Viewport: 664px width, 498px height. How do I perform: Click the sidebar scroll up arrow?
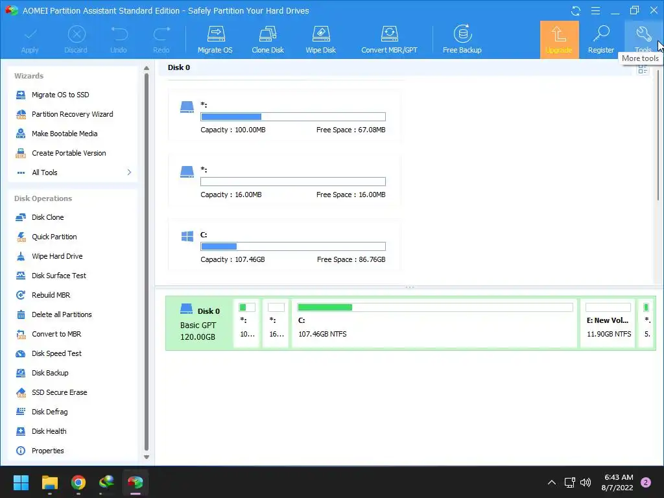tap(147, 68)
